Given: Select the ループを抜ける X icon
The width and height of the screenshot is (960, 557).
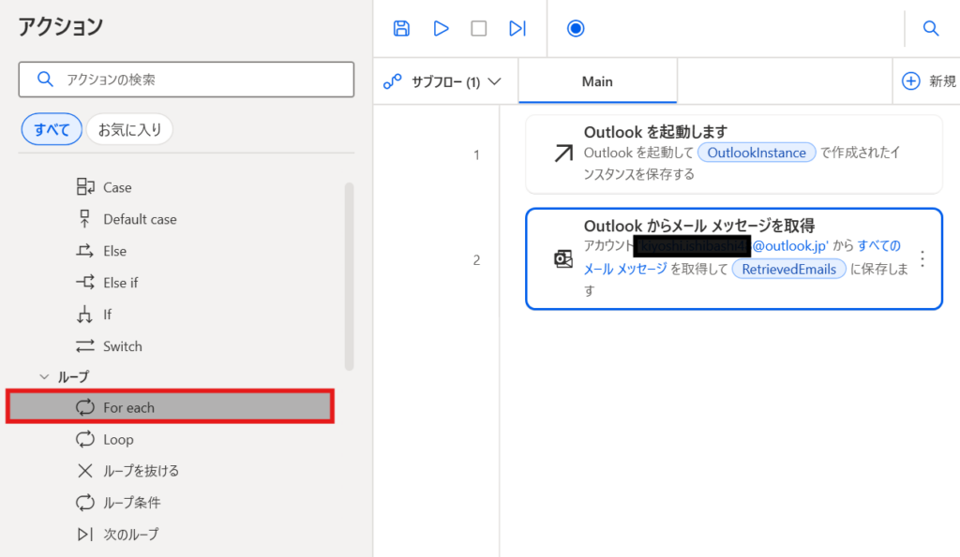Looking at the screenshot, I should click(x=85, y=471).
